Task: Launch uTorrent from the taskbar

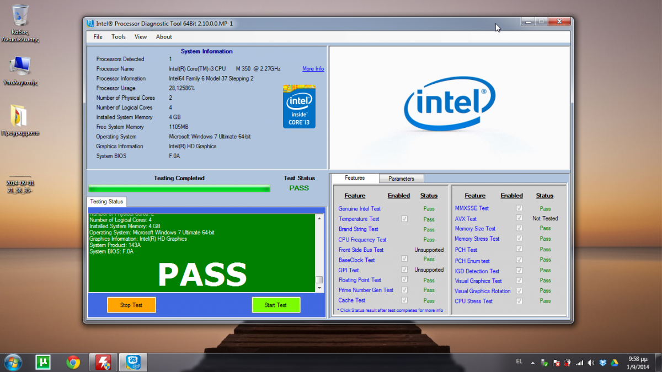Action: 43,362
